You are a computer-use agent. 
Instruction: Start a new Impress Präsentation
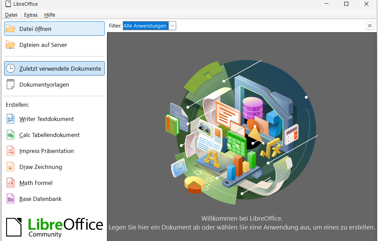[x=46, y=151]
